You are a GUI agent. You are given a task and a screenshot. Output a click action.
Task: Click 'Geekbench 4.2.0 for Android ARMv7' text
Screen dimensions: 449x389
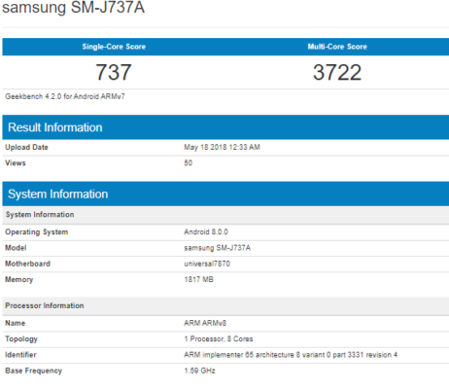pos(65,96)
